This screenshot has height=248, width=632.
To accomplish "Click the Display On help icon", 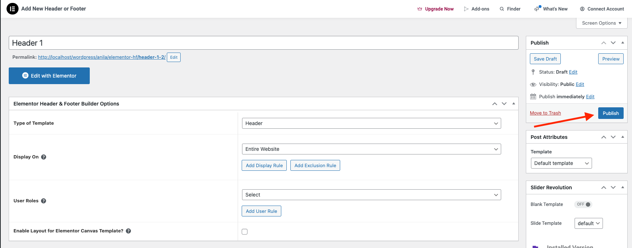I will coord(44,157).
